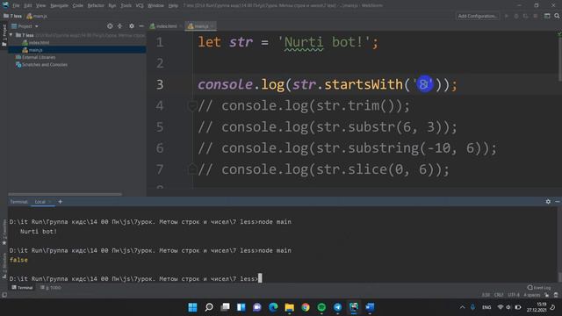Close the Local terminal tab
Image resolution: width=562 pixels, height=316 pixels.
[50, 202]
